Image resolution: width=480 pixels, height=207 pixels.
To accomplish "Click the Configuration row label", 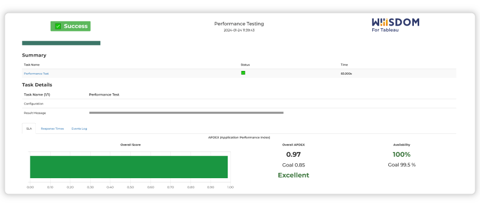I will click(34, 104).
